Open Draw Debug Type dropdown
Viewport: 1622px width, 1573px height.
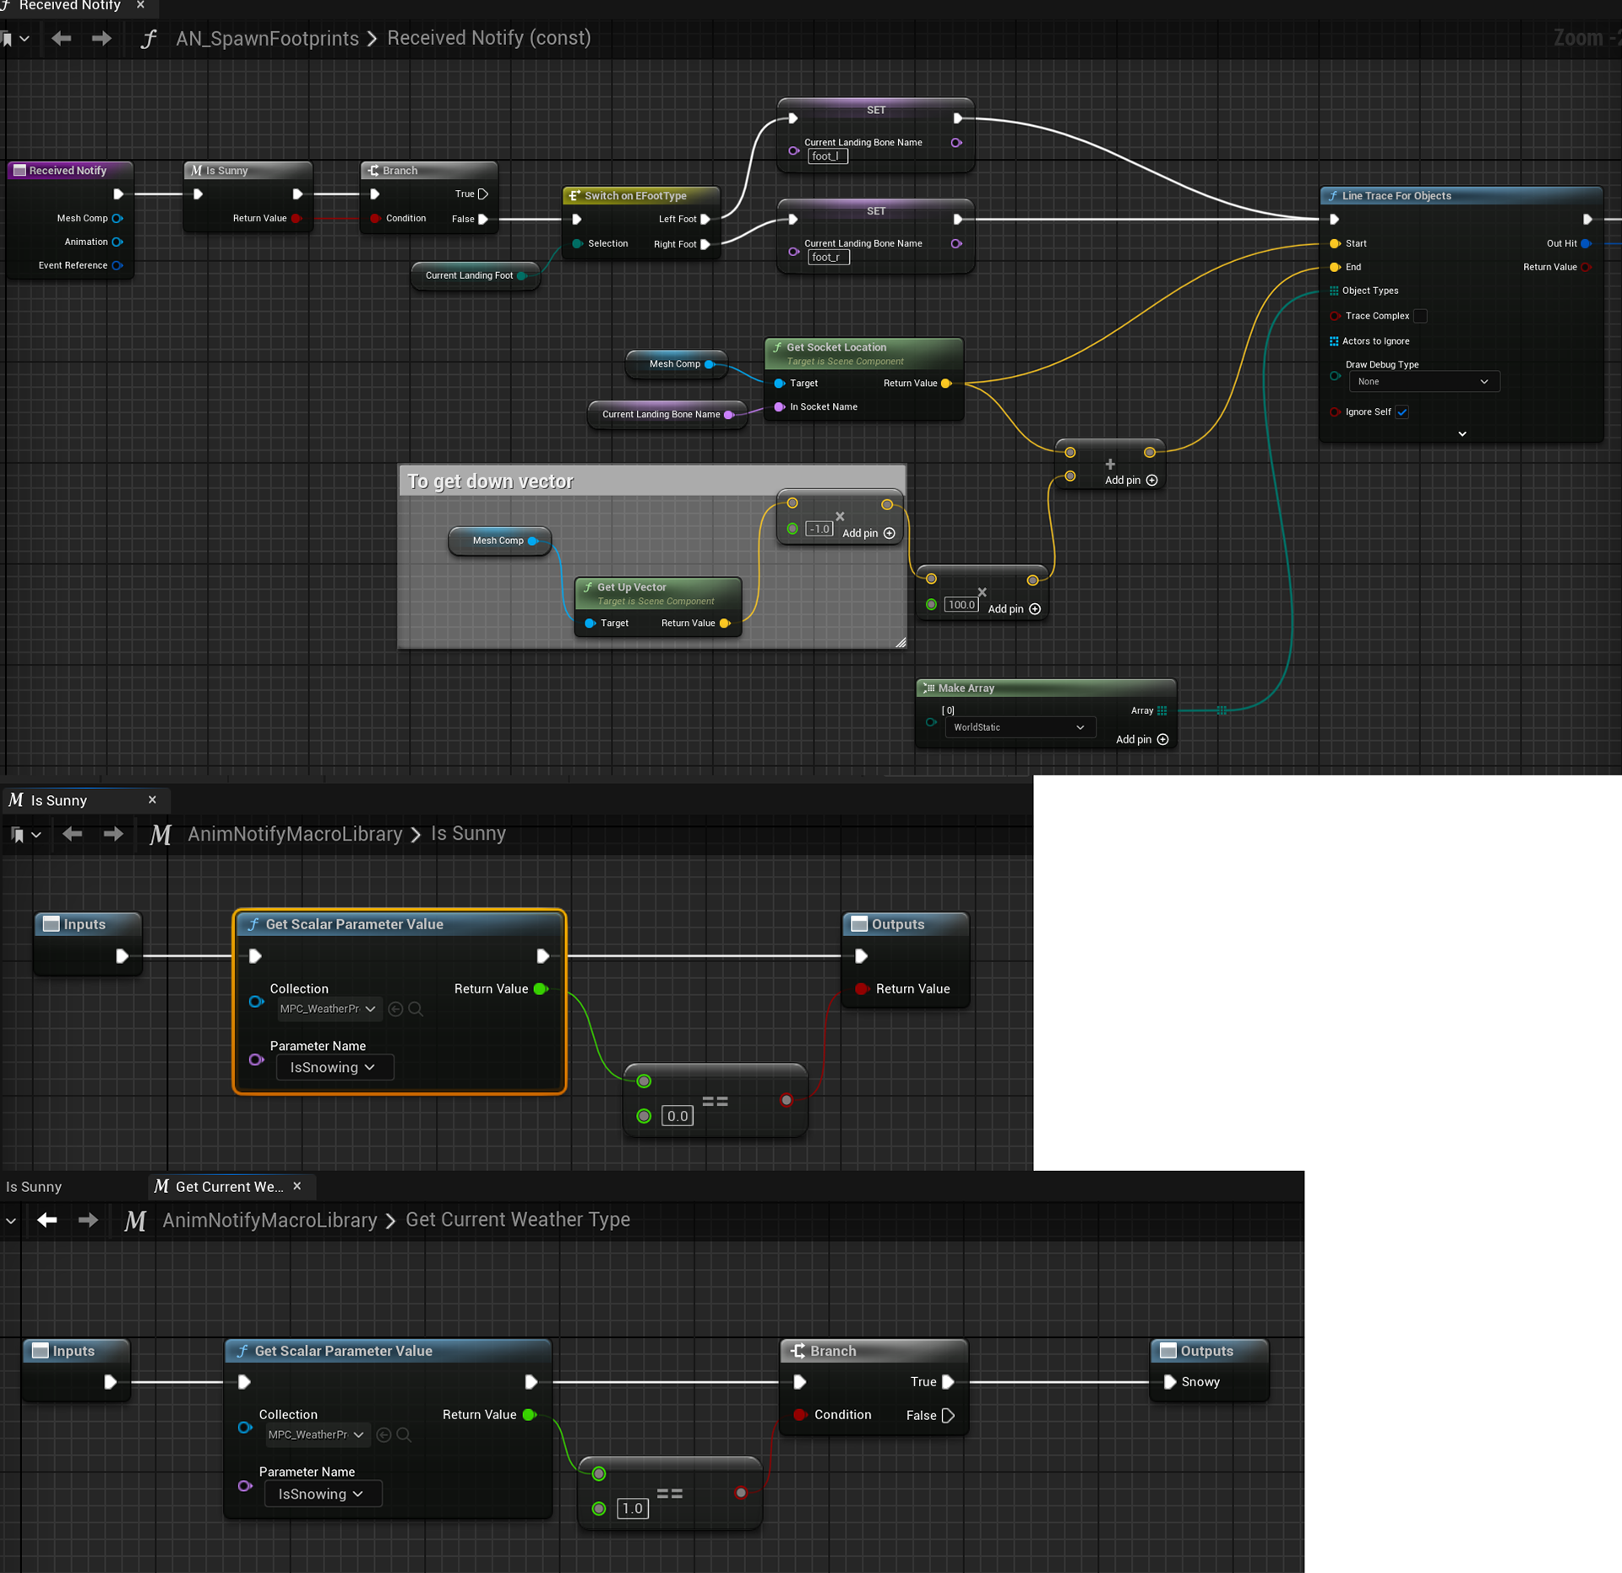1423,382
